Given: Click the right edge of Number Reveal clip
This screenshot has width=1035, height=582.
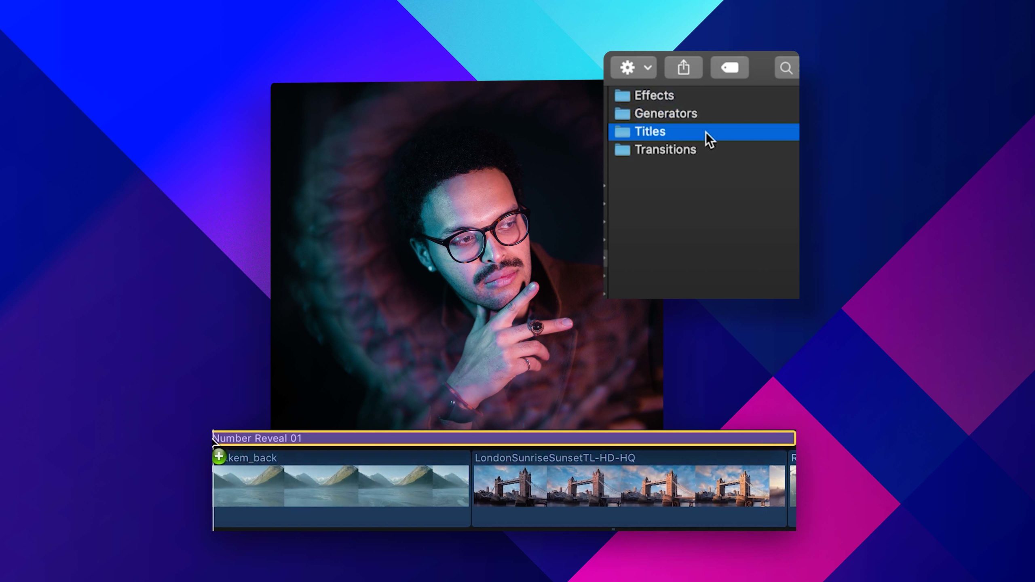Looking at the screenshot, I should tap(794, 439).
